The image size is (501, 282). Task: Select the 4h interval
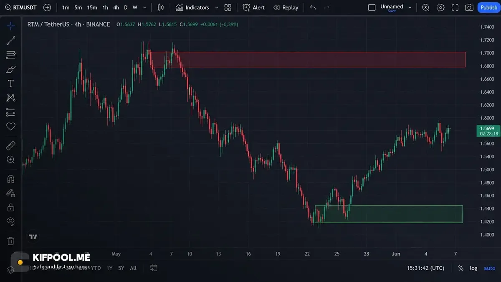[116, 8]
